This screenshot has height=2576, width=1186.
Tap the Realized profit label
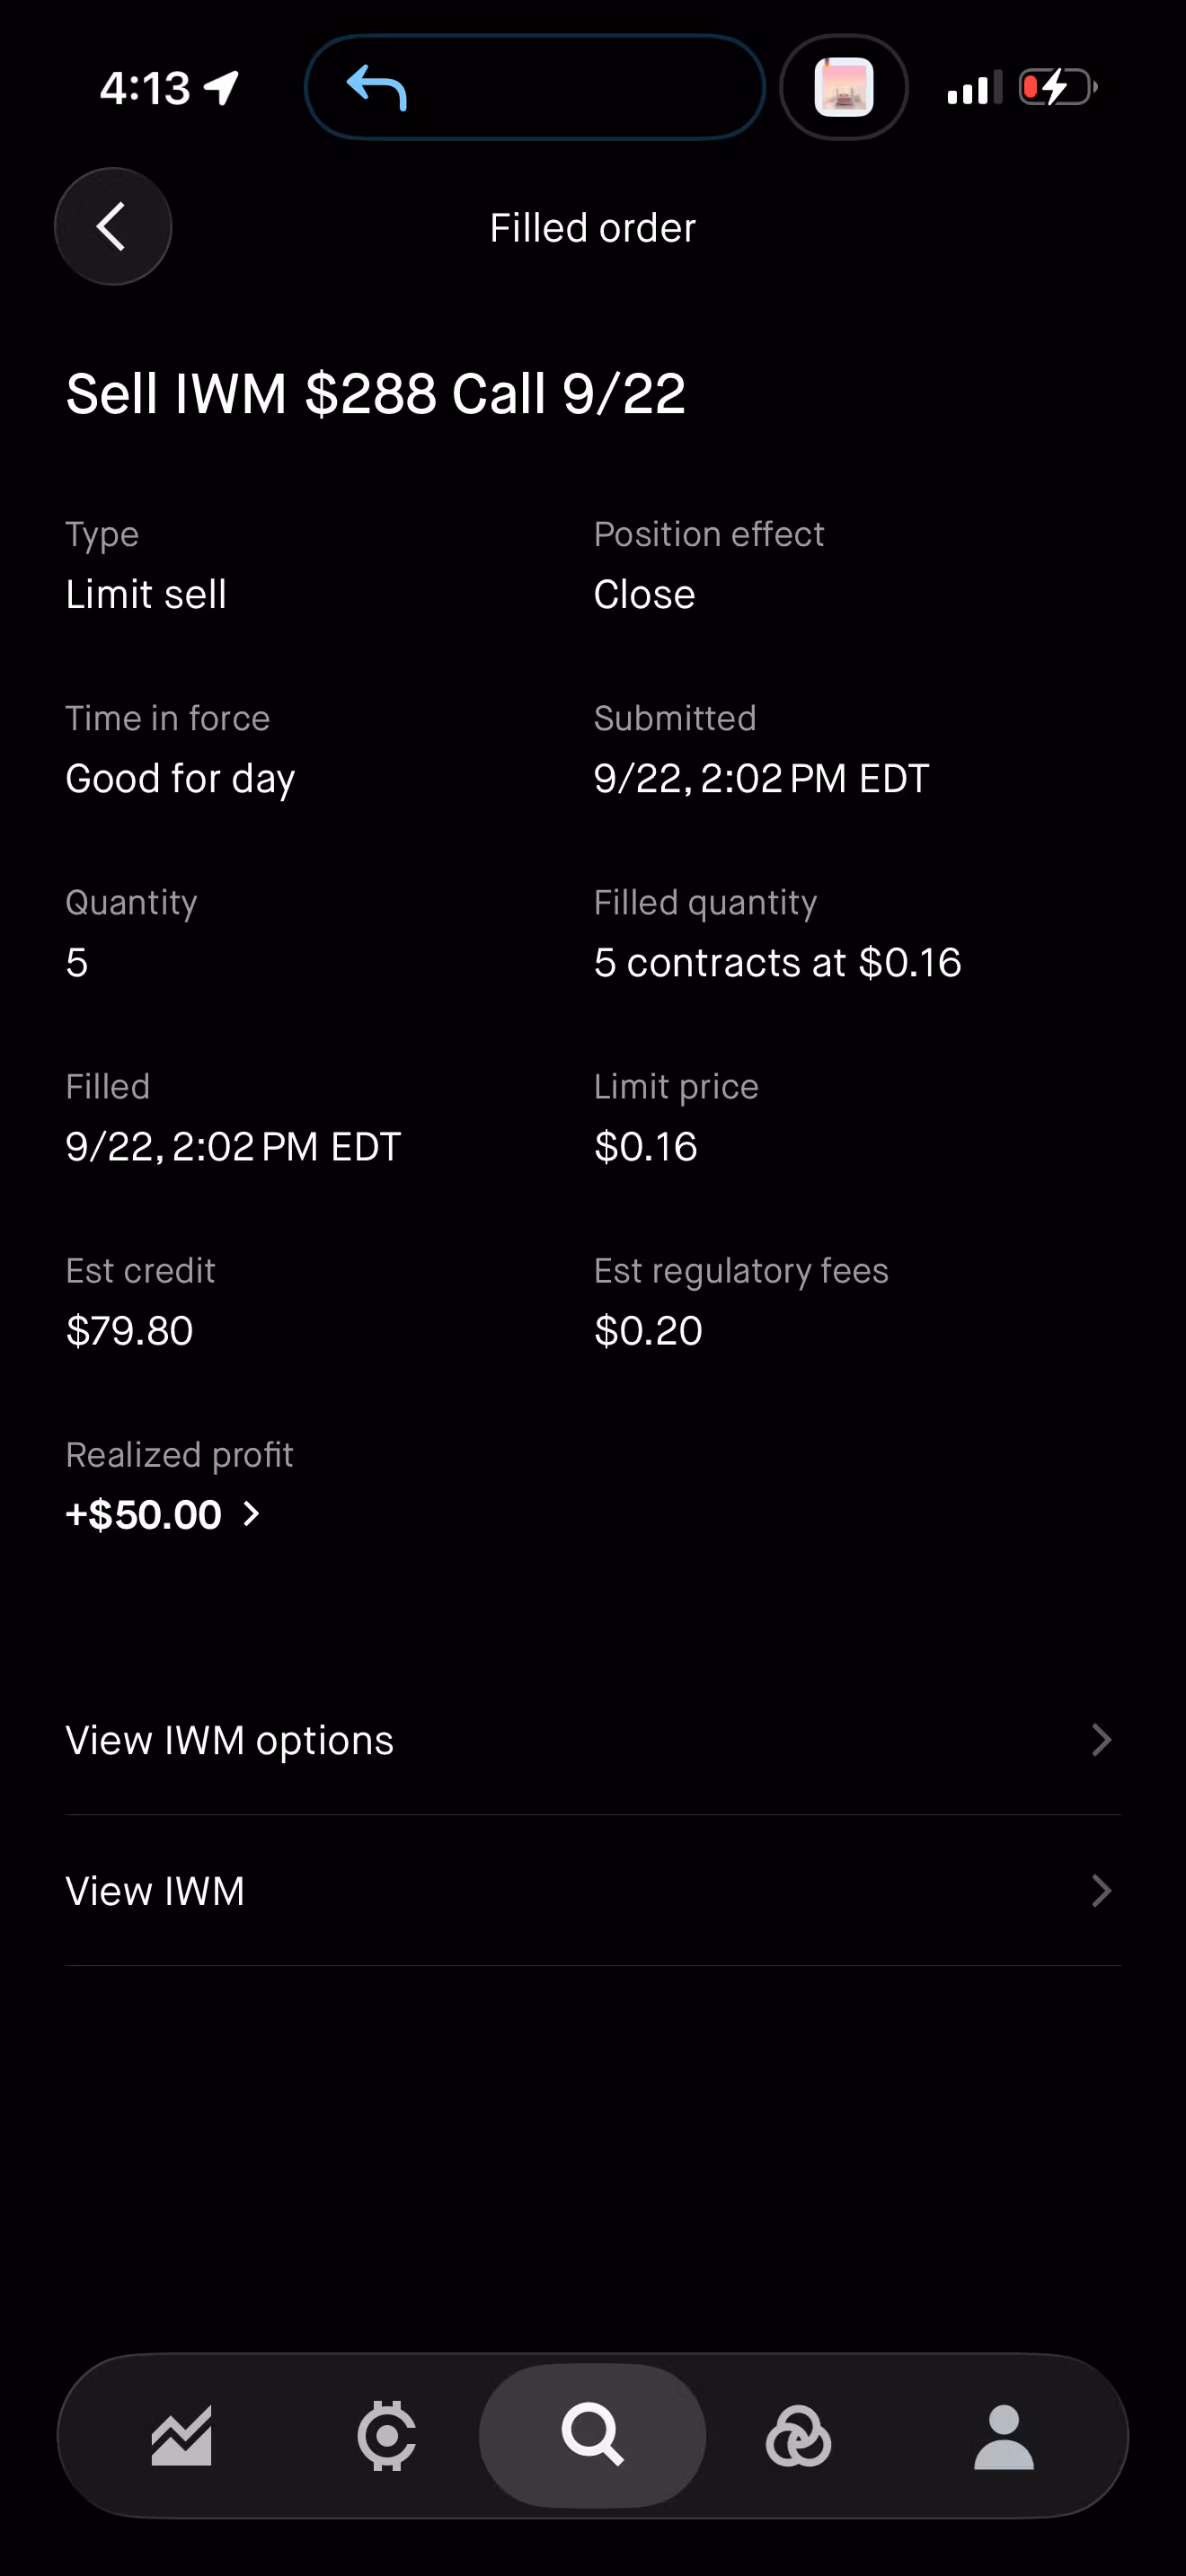point(179,1454)
